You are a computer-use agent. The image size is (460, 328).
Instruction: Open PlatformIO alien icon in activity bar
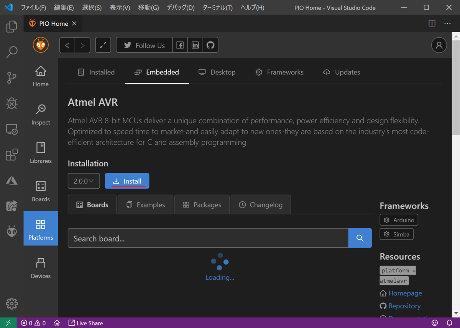tap(11, 231)
